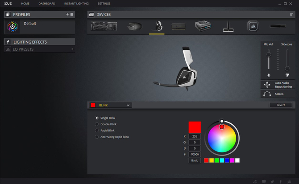
Task: Select the hexagonal Corsair sail device icon
Action: pos(253,26)
